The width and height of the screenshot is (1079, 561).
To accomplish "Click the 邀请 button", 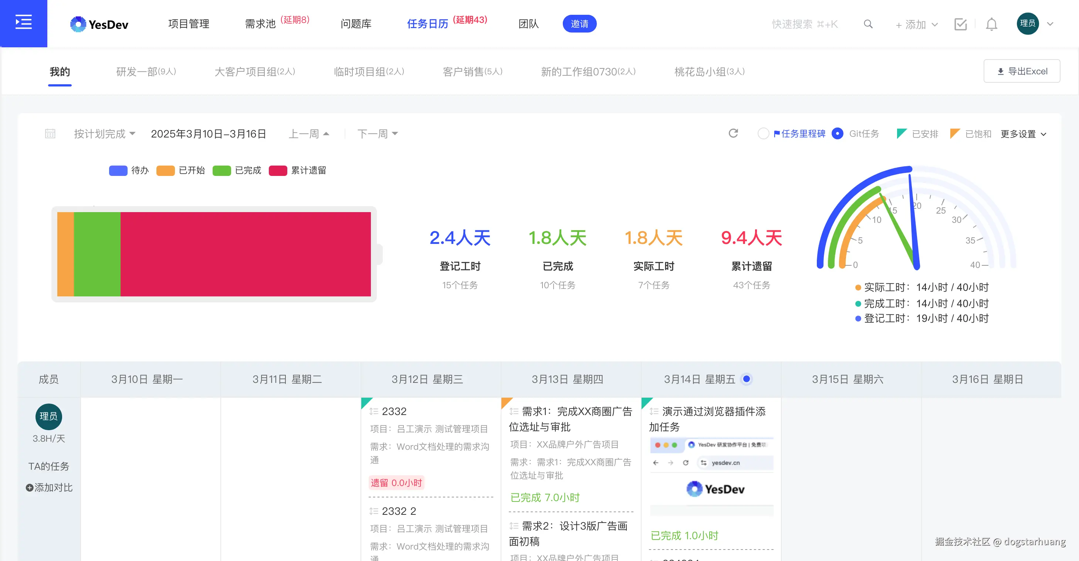I will (x=580, y=24).
